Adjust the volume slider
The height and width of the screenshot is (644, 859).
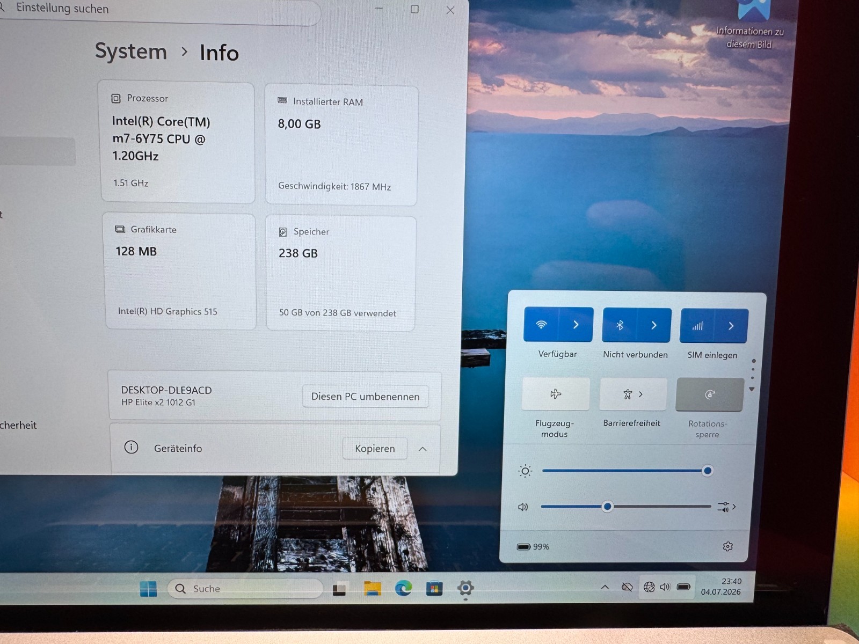click(626, 506)
